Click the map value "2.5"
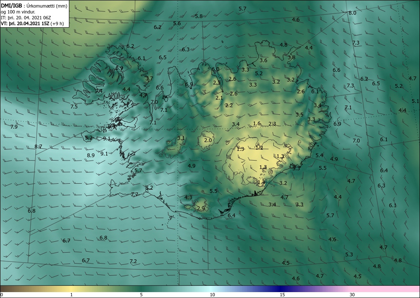 (x=217, y=82)
